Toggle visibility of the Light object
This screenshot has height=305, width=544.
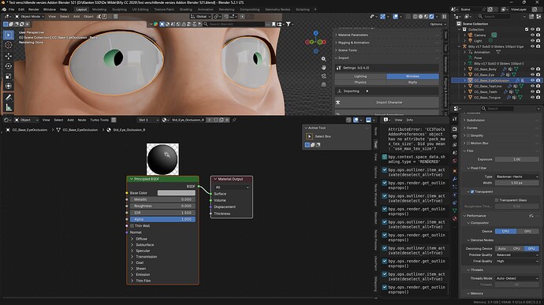click(532, 41)
